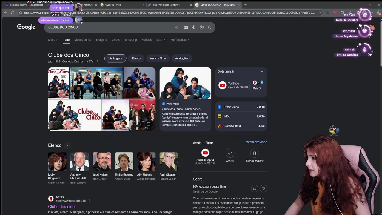Open the Vídeos search tab
The height and width of the screenshot is (215, 382).
coord(116,40)
